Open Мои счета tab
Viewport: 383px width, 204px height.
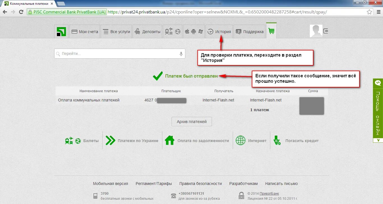pos(84,32)
